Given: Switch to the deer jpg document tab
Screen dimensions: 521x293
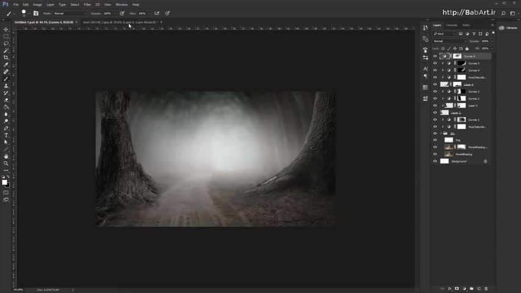Looking at the screenshot, I should (120, 23).
